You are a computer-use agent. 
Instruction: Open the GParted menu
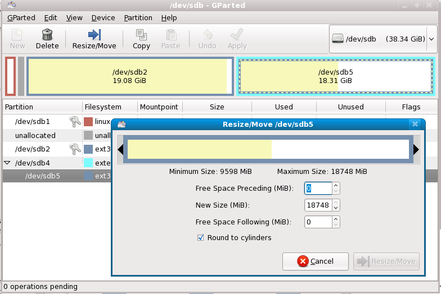pos(21,18)
